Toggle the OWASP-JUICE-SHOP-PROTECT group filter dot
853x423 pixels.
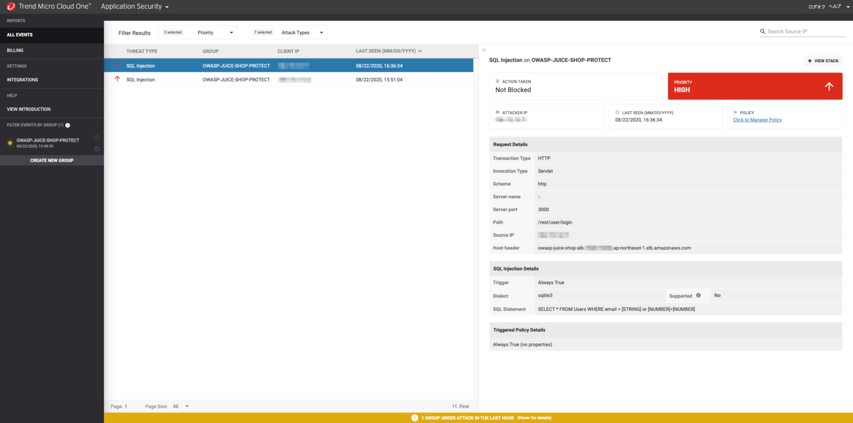click(x=9, y=143)
